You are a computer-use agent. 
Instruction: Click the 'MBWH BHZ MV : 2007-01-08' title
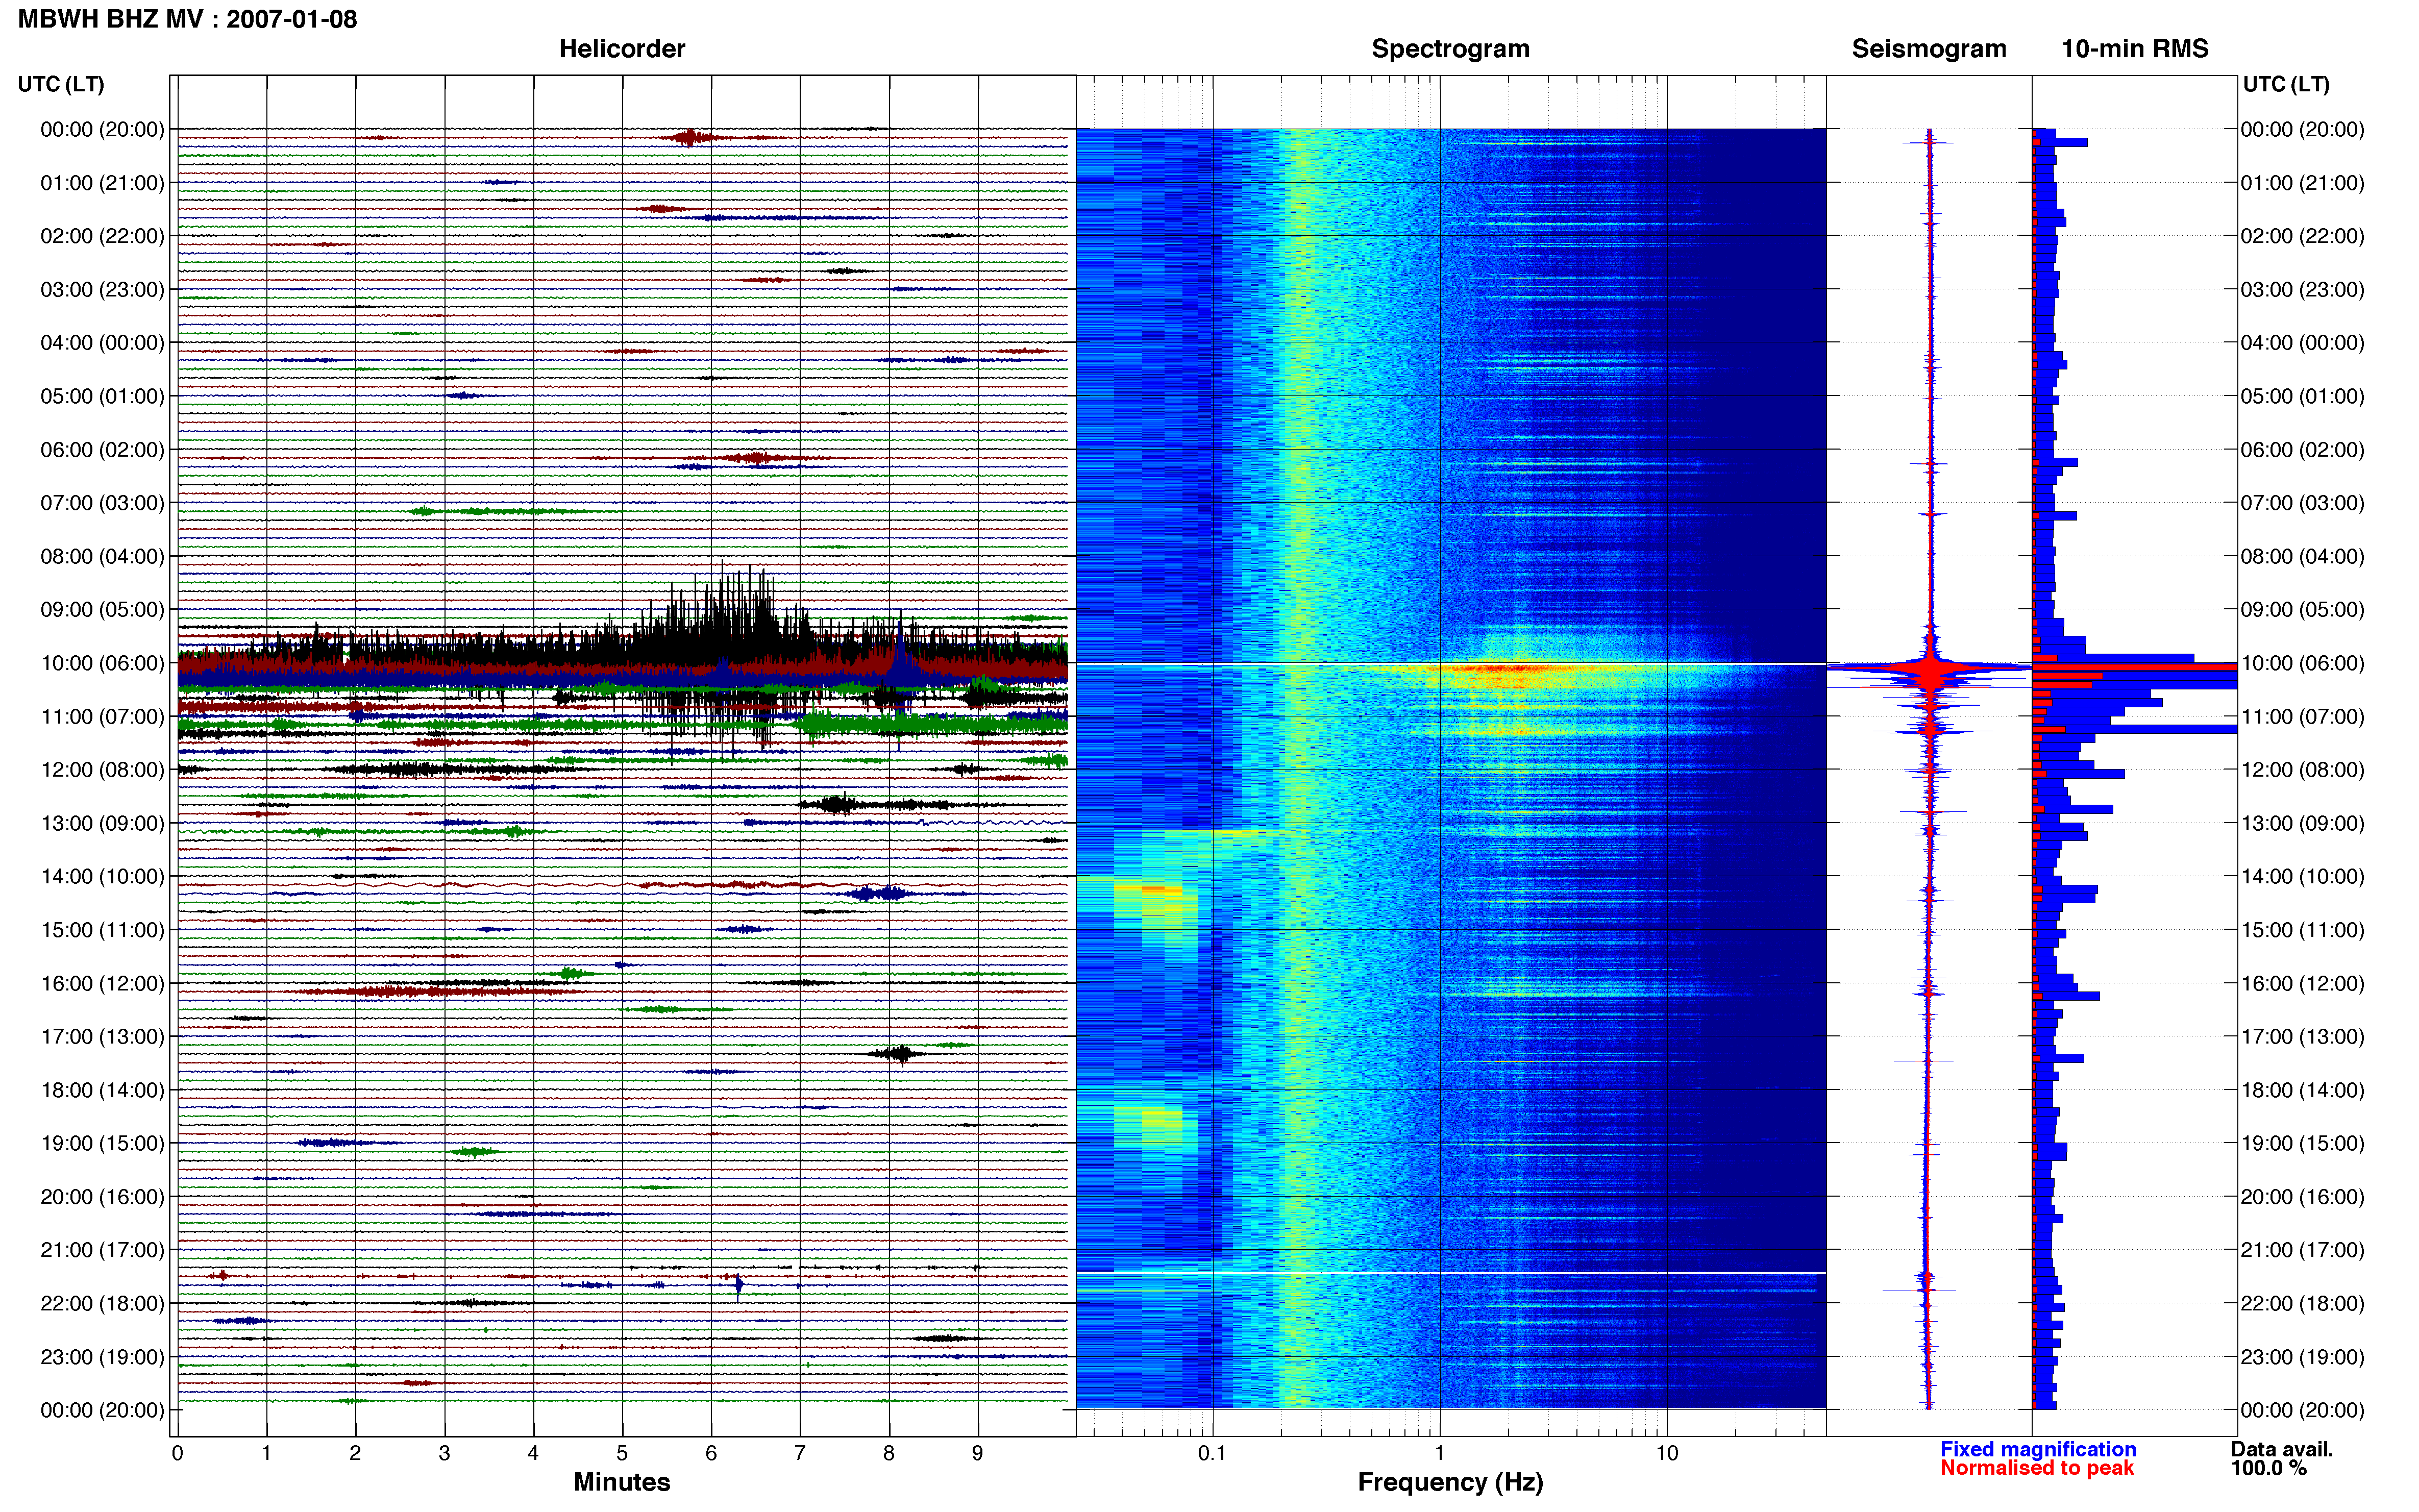pos(187,19)
